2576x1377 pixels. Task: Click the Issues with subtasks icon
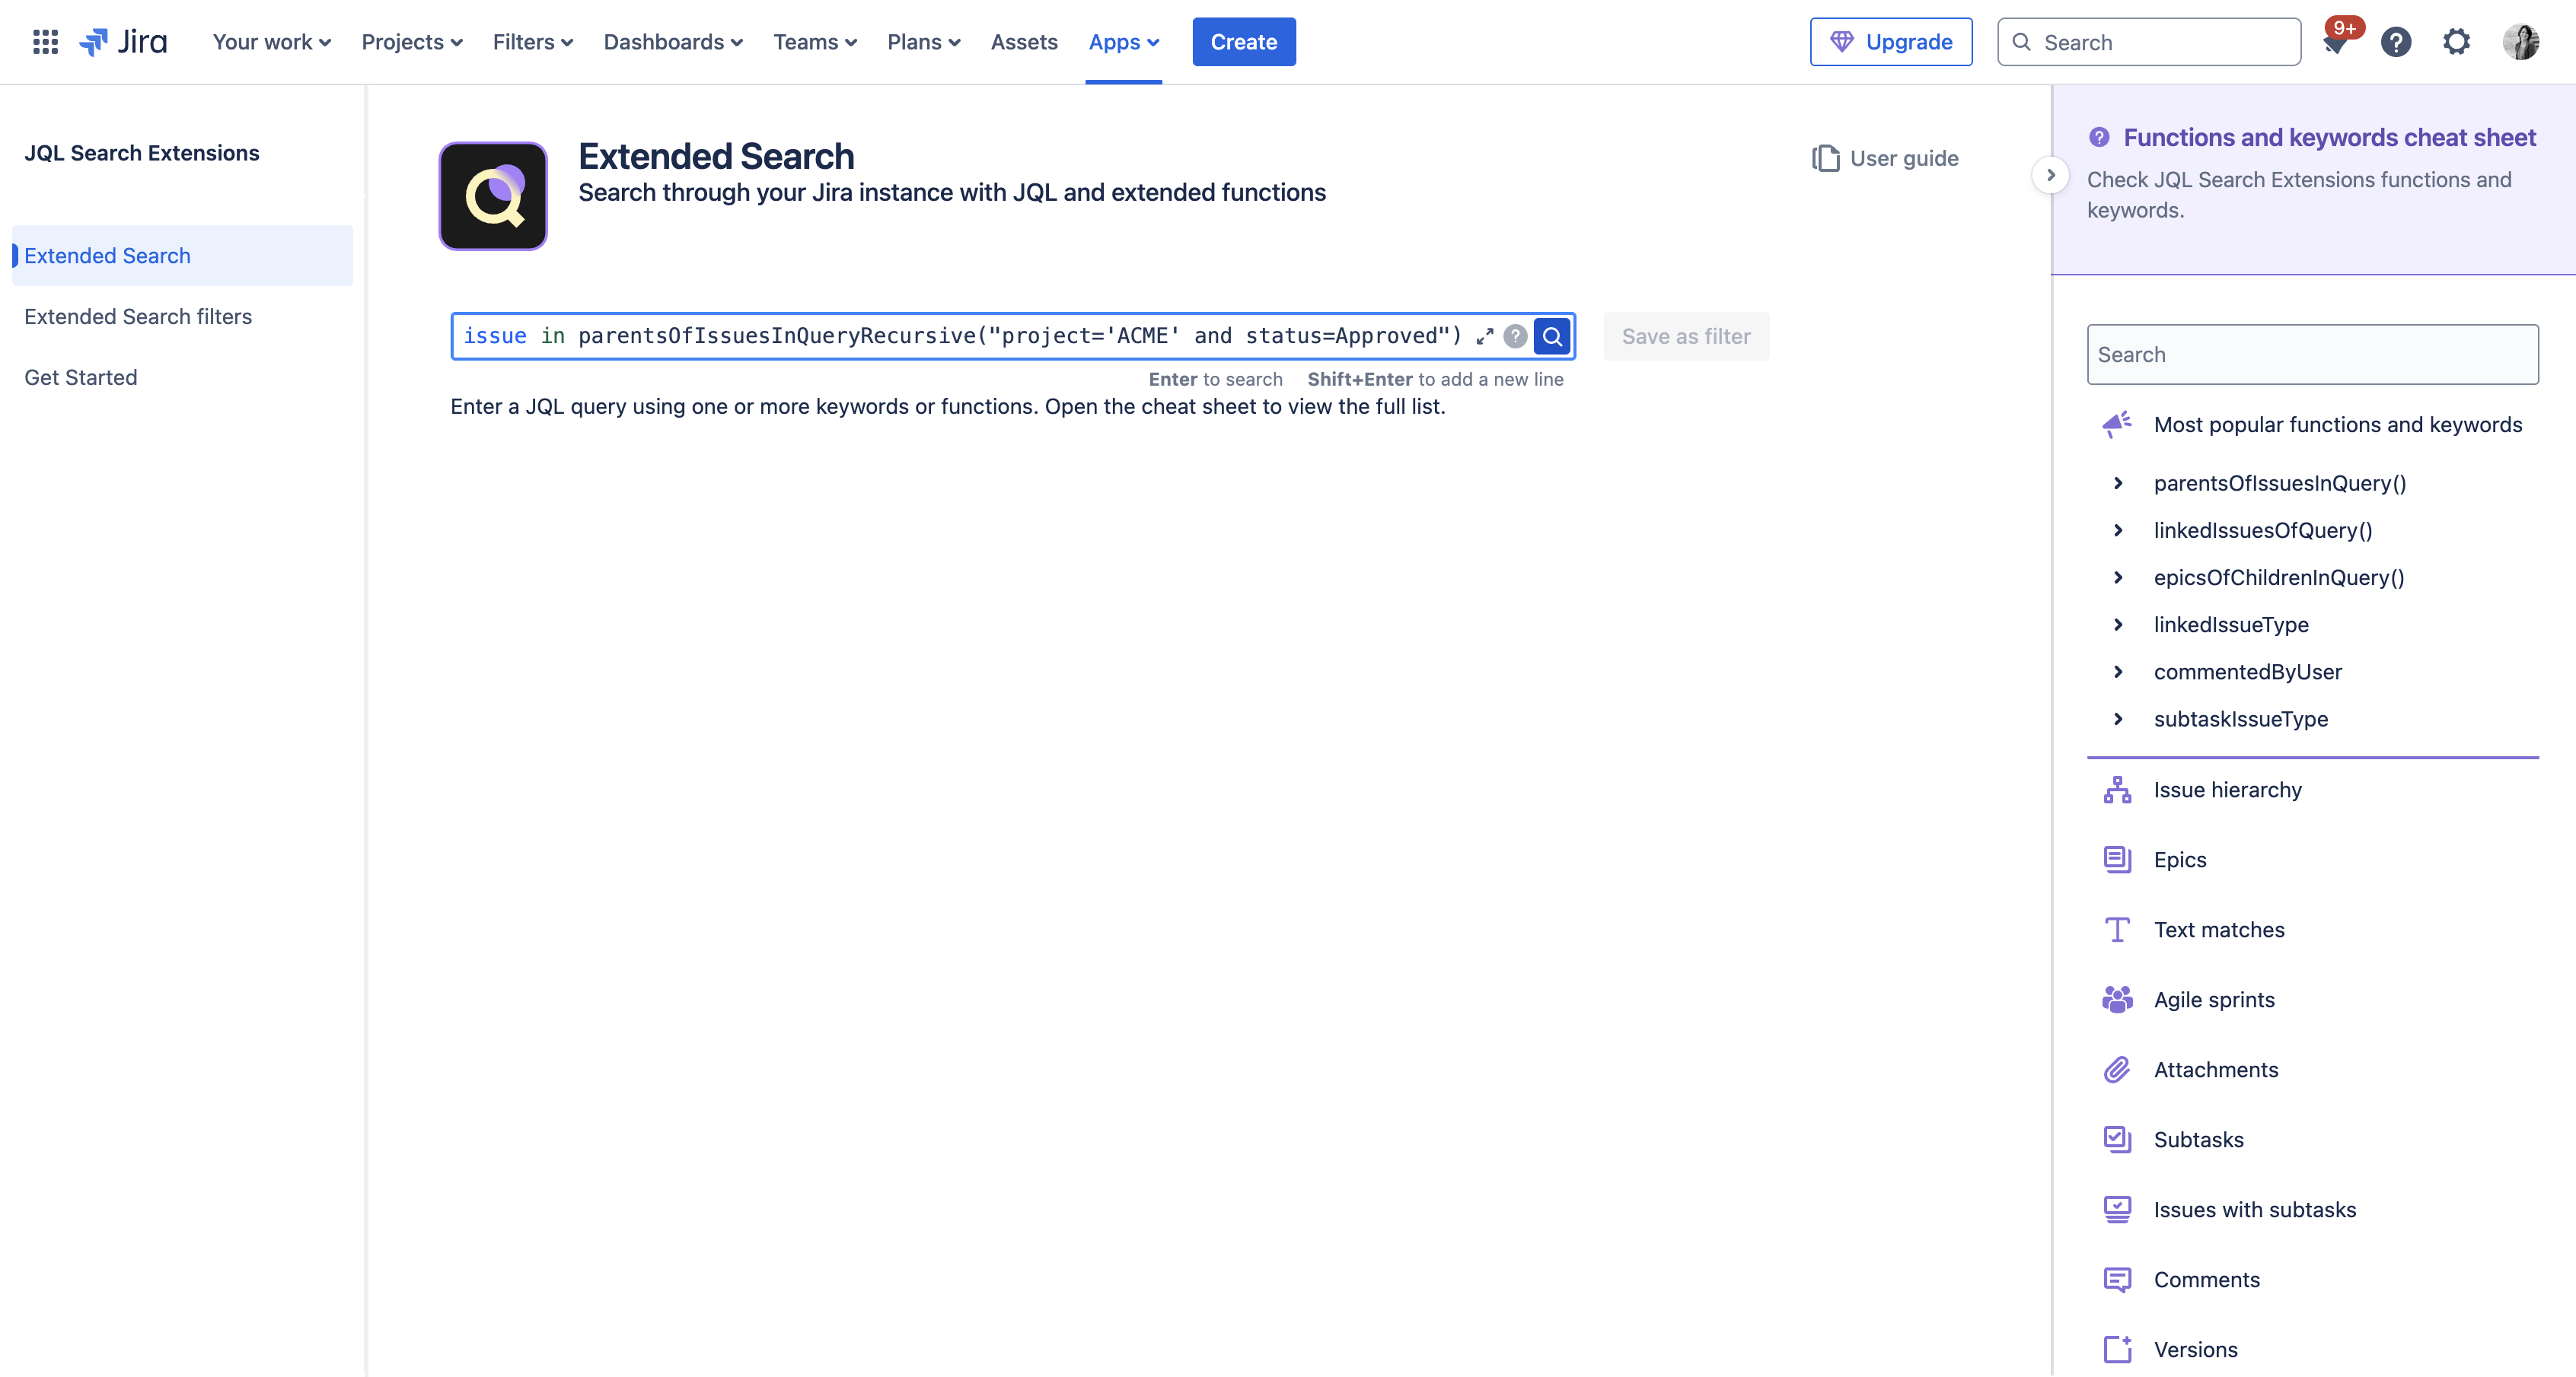click(2117, 1209)
